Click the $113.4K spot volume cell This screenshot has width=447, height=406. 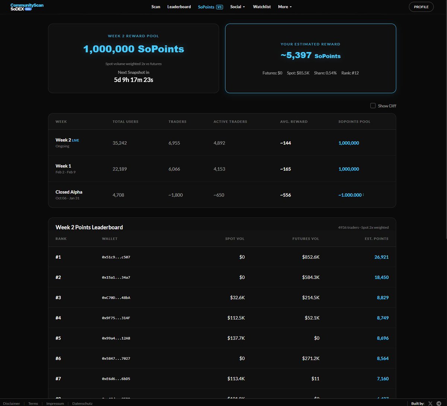(236, 378)
